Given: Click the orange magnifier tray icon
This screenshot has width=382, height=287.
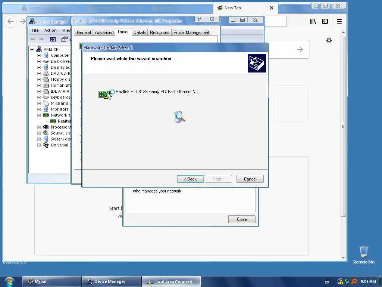Looking at the screenshot, I should tap(354, 281).
